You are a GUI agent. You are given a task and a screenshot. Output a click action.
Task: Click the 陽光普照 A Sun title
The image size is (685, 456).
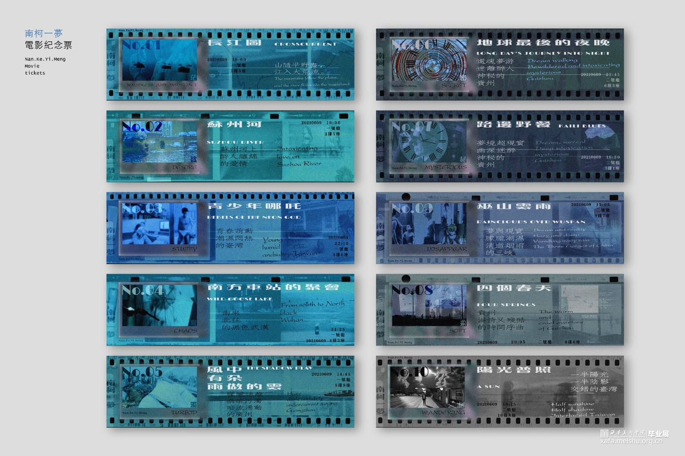(x=514, y=370)
